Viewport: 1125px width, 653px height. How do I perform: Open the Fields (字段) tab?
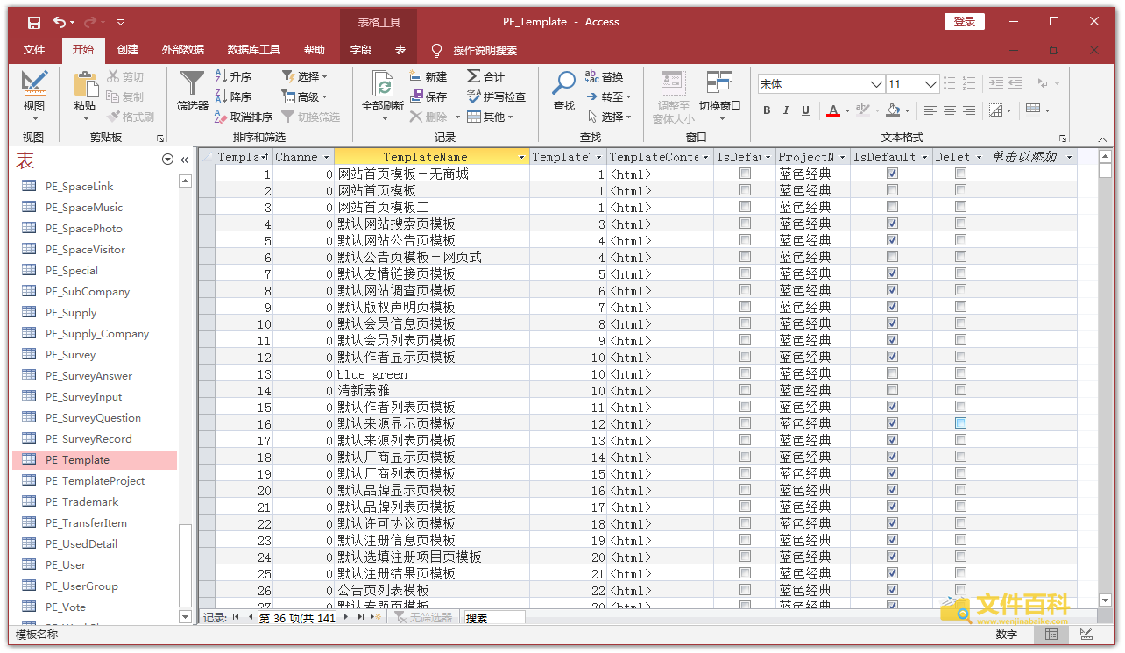point(361,50)
